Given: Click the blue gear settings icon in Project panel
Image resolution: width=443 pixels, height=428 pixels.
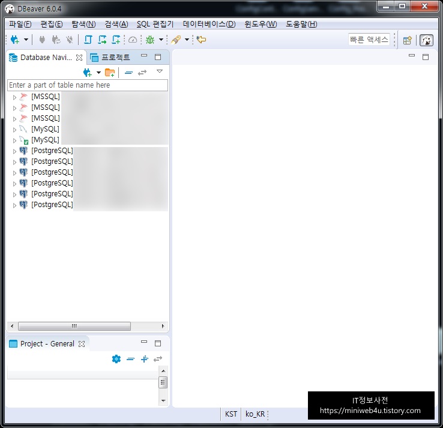Looking at the screenshot, I should 116,359.
